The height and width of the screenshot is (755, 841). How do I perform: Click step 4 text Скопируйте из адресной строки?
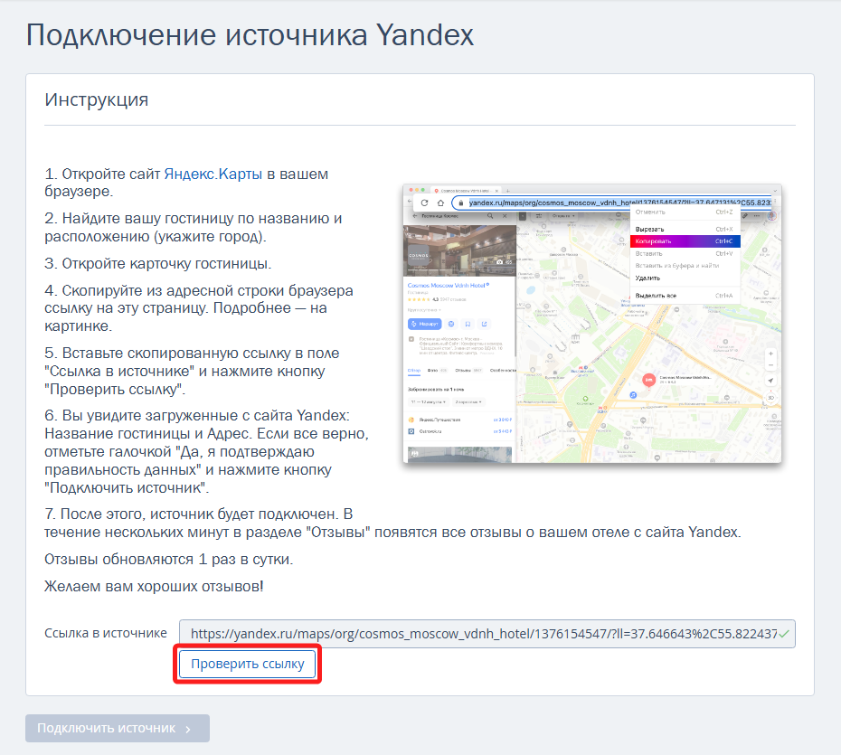(x=199, y=308)
